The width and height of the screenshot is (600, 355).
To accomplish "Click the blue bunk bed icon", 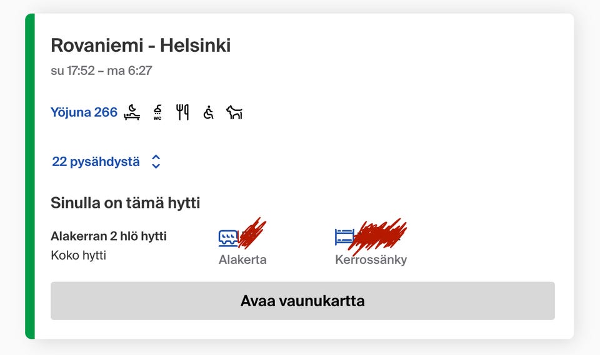I will [x=344, y=236].
